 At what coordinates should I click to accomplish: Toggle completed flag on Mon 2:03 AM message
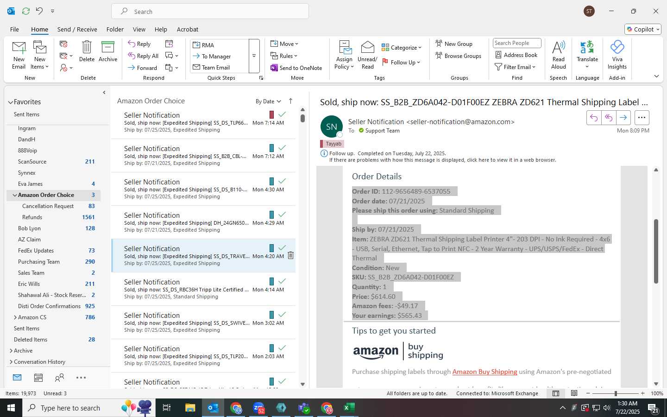coord(282,348)
